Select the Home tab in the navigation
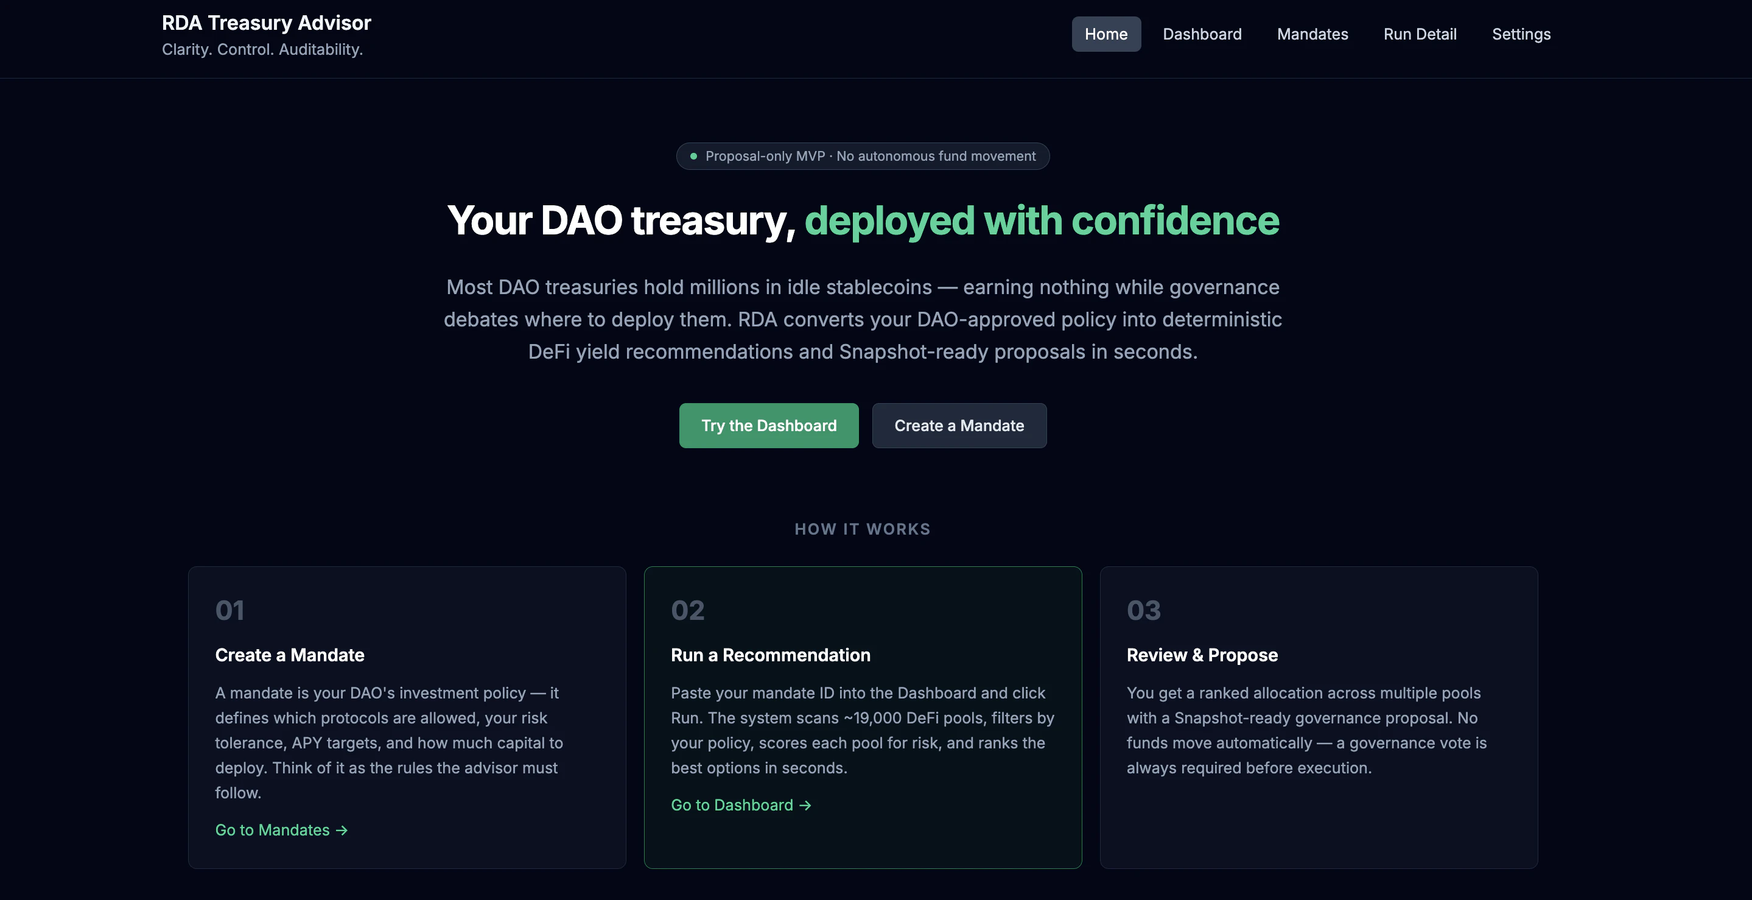Image resolution: width=1752 pixels, height=900 pixels. [1106, 34]
